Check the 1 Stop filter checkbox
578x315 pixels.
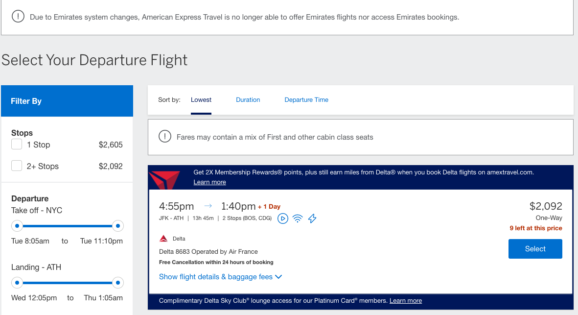pyautogui.click(x=17, y=145)
